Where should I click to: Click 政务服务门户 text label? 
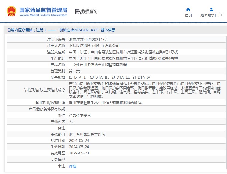[x=211, y=15]
